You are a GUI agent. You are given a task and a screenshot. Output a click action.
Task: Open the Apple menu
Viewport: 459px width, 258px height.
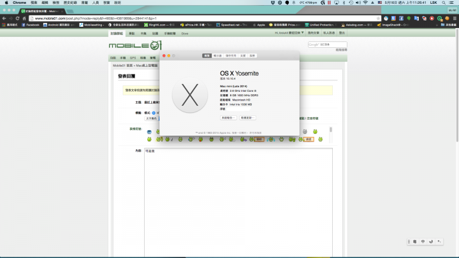click(x=6, y=3)
